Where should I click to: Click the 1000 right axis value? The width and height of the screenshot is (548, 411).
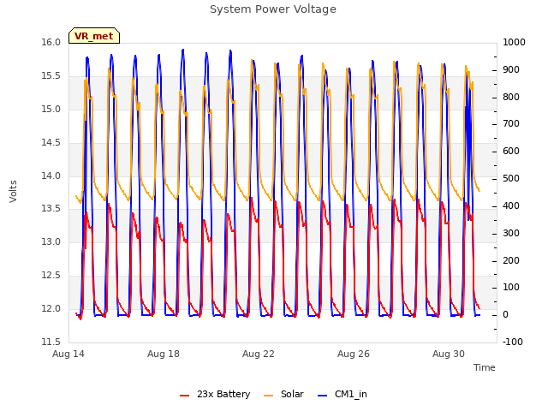pos(514,43)
